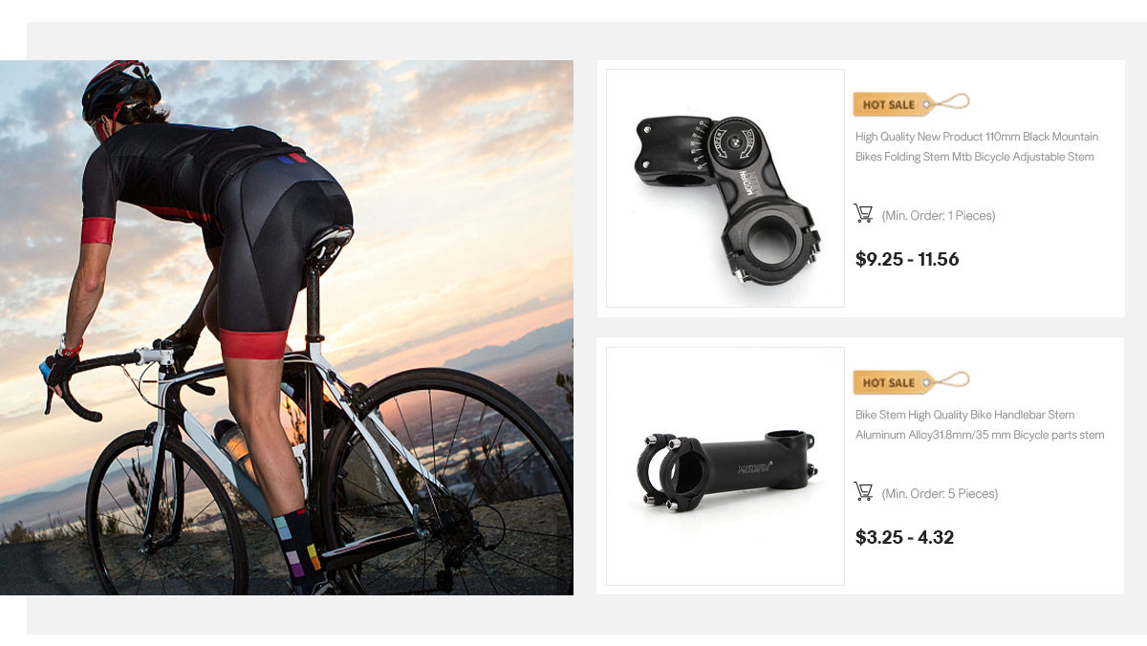The height and width of the screenshot is (646, 1147).
Task: Click the $9.25 - 11.56 price
Action: coord(907,259)
